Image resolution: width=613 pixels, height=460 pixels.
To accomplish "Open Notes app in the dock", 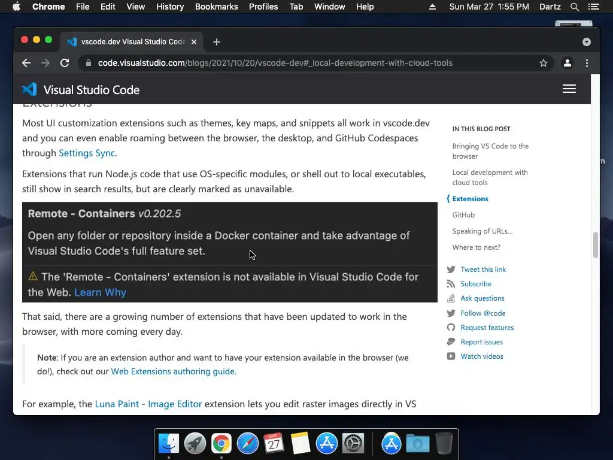I will pos(301,444).
